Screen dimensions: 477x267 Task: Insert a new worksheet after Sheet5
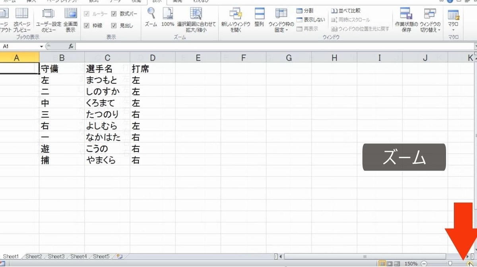(119, 256)
